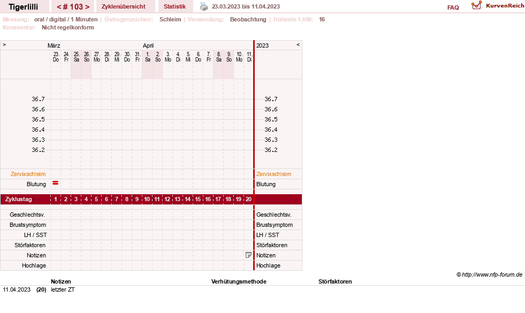Click the left 'Geschlechtsv.' row label
525x313 pixels.
(27, 215)
